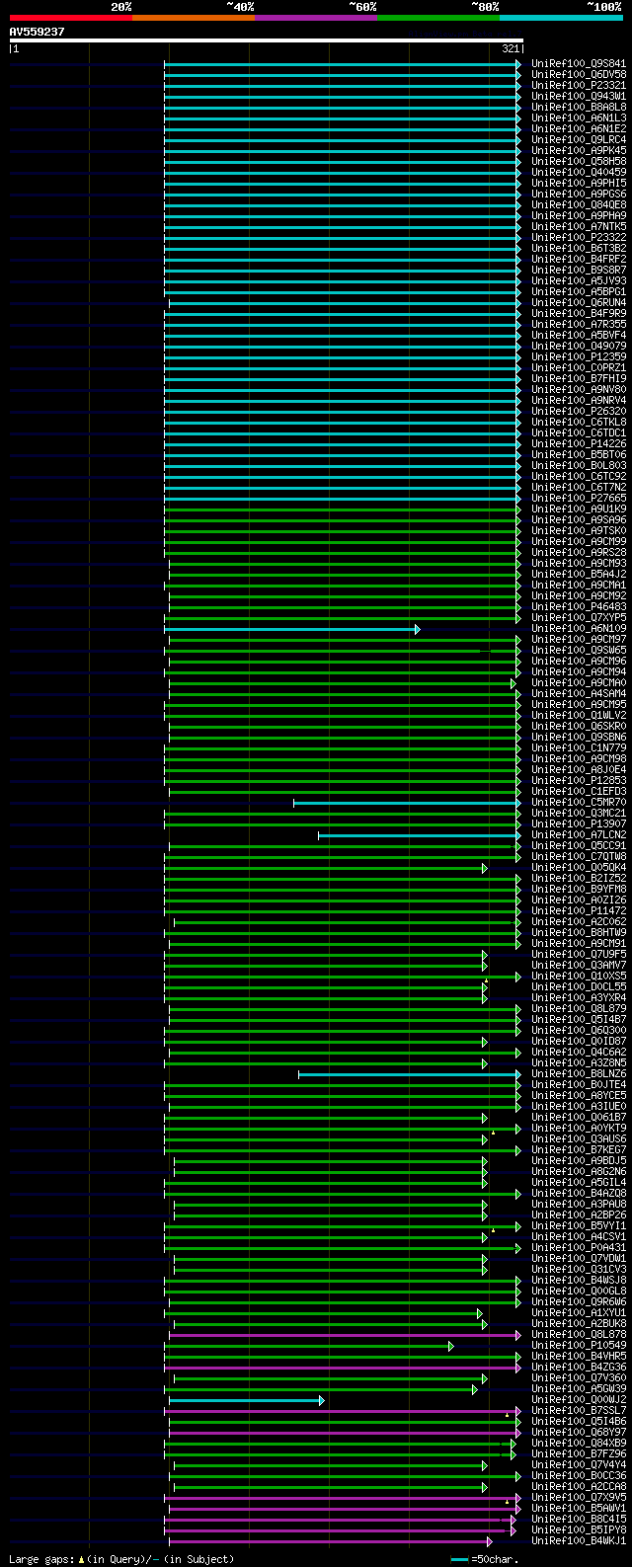Select the UniRef100_O49079 label
This screenshot has height=1567, width=632.
click(579, 347)
